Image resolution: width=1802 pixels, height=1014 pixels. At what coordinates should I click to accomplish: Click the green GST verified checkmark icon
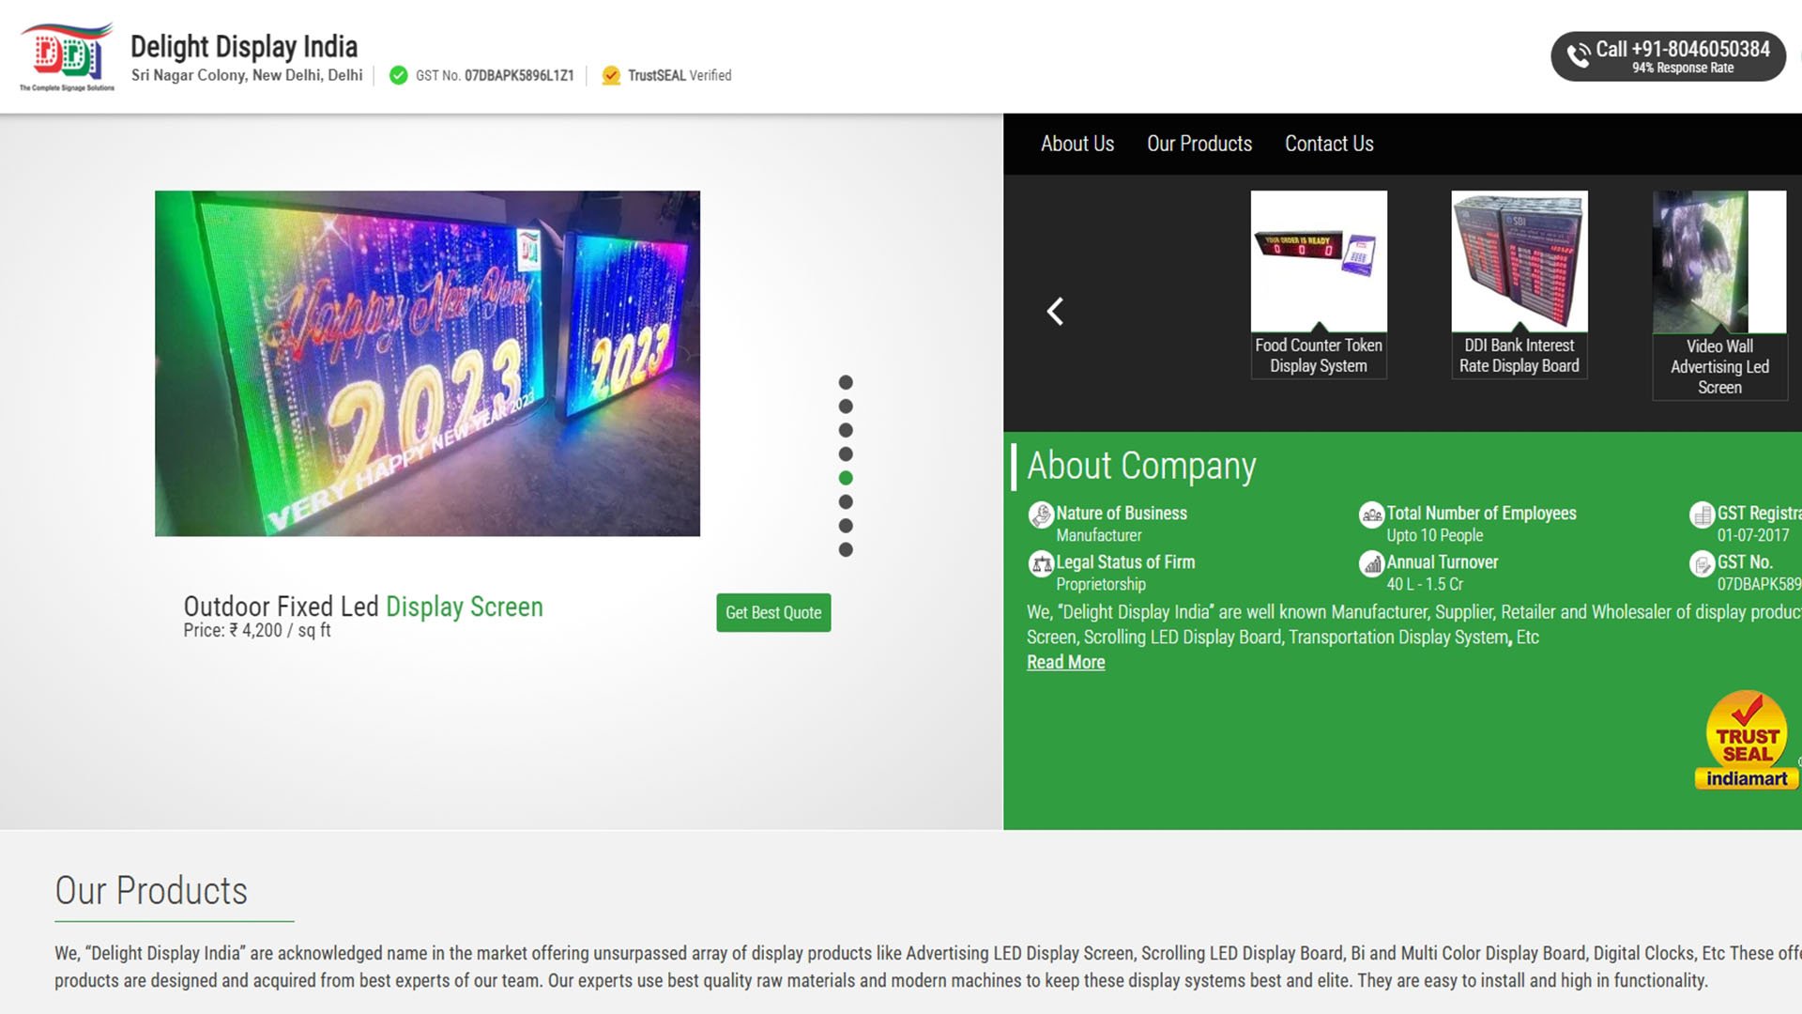[398, 75]
